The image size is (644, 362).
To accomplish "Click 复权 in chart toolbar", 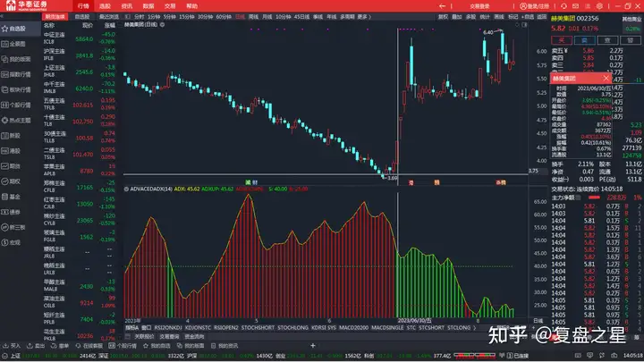I will (443, 17).
